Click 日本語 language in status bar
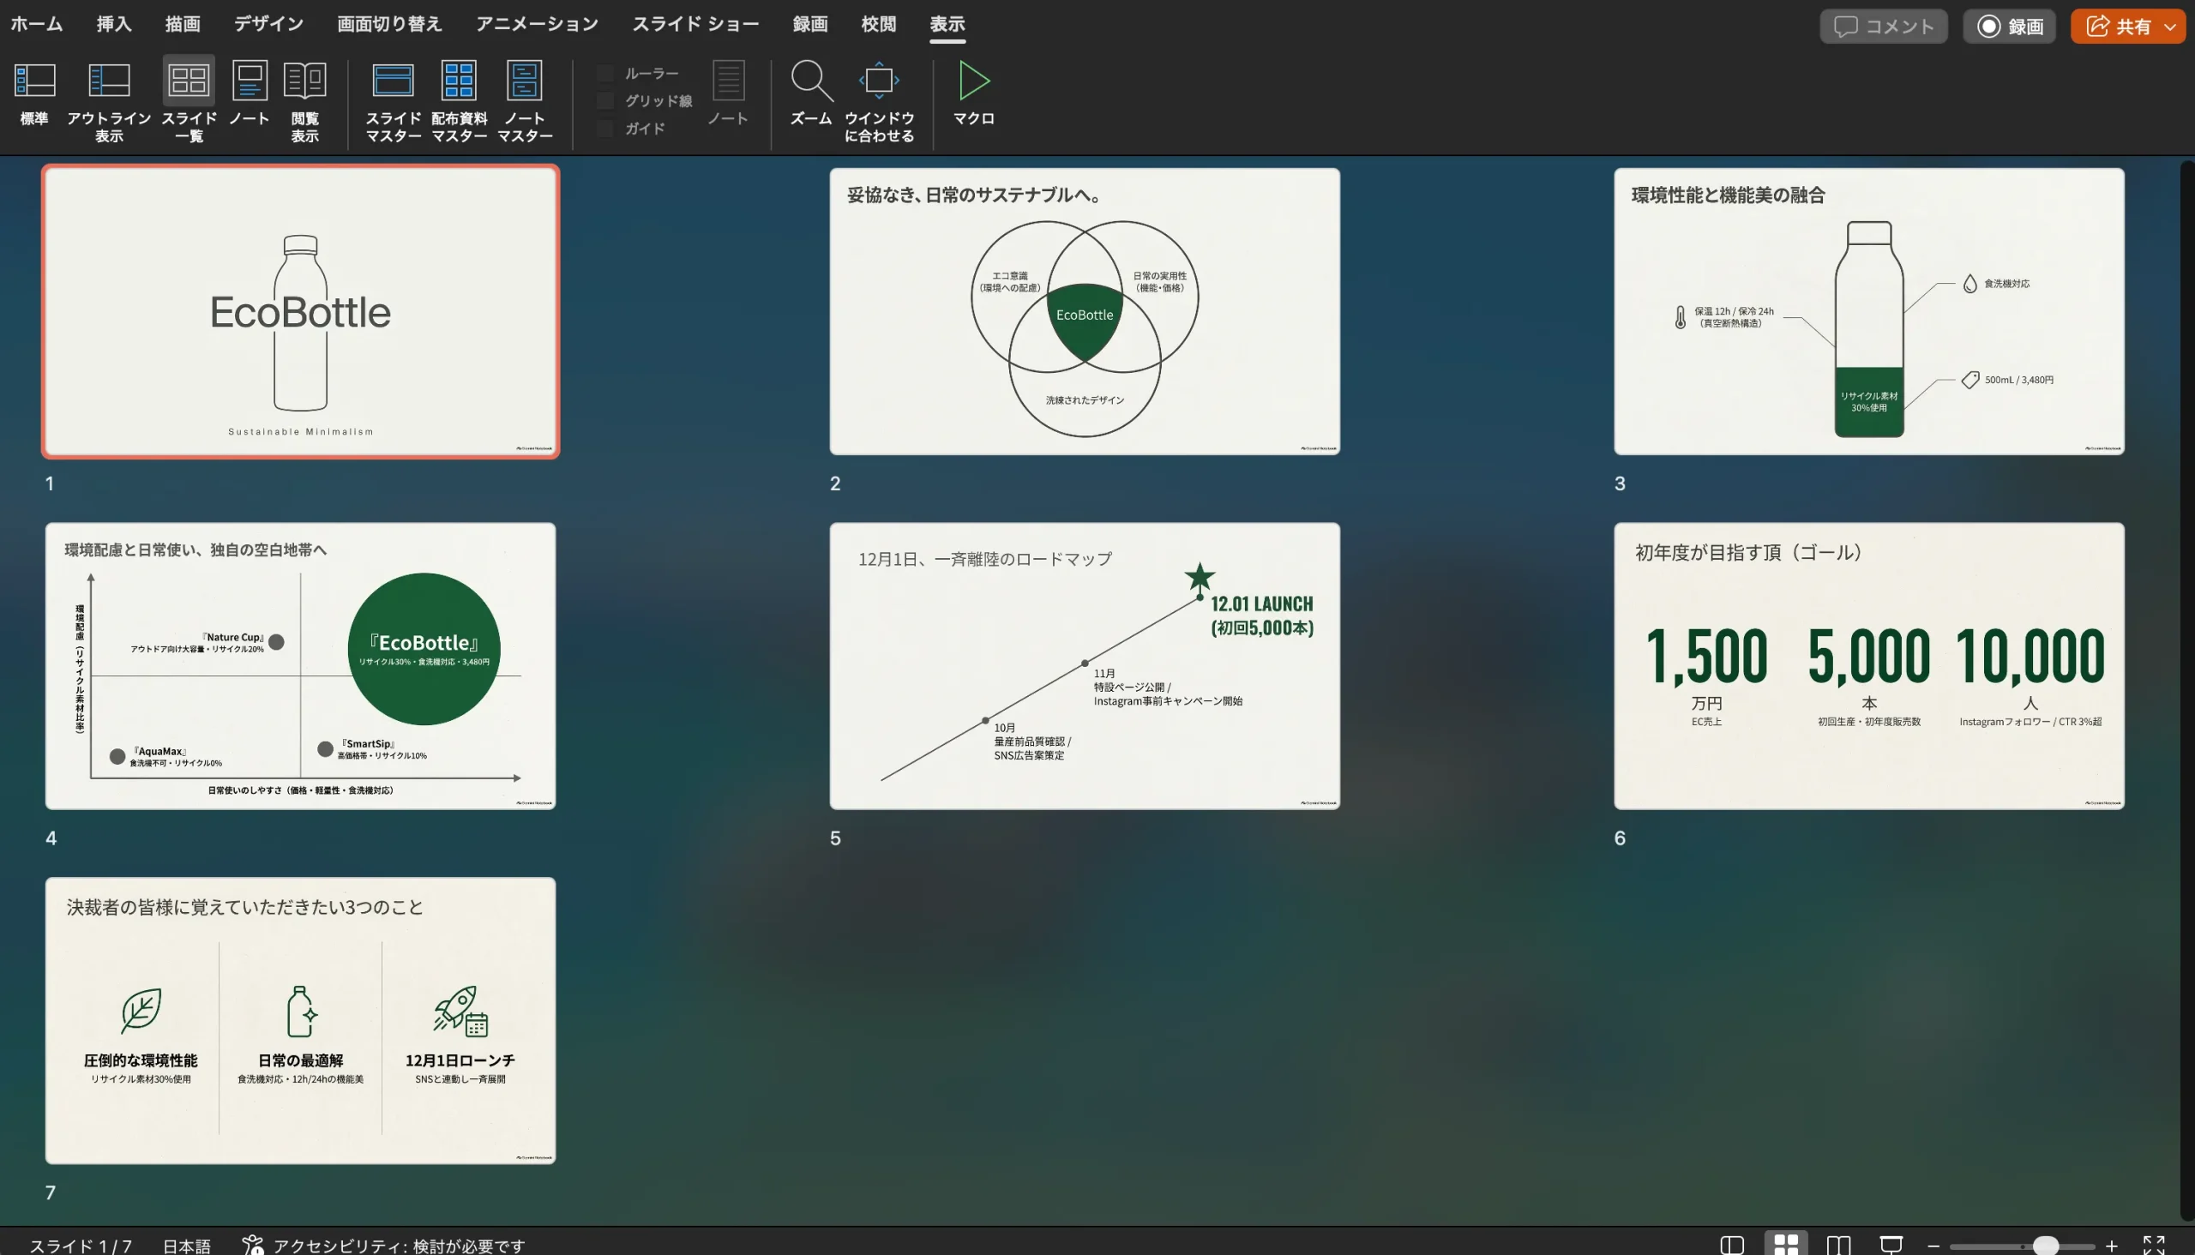 tap(186, 1245)
